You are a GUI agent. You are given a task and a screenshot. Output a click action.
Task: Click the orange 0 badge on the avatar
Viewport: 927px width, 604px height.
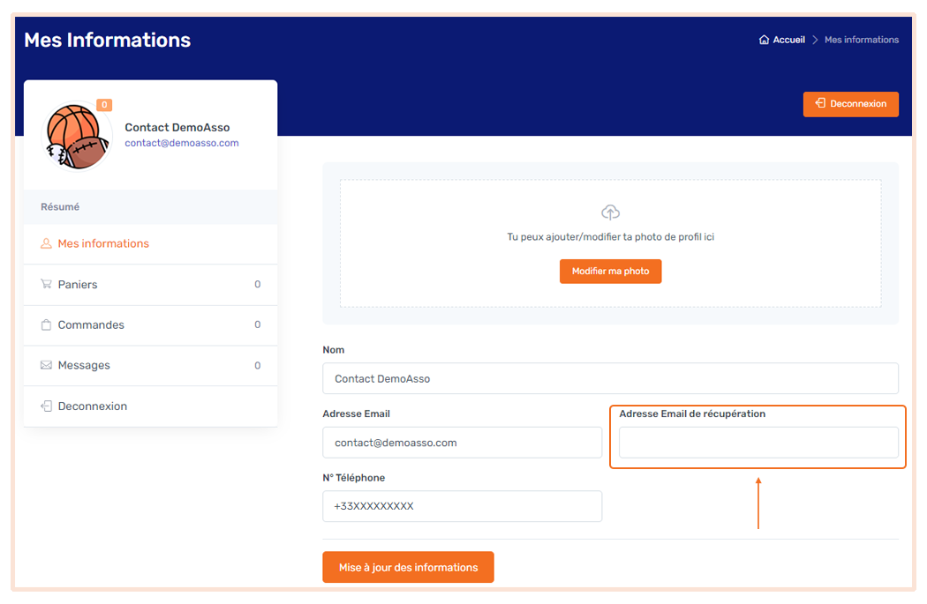[x=104, y=104]
